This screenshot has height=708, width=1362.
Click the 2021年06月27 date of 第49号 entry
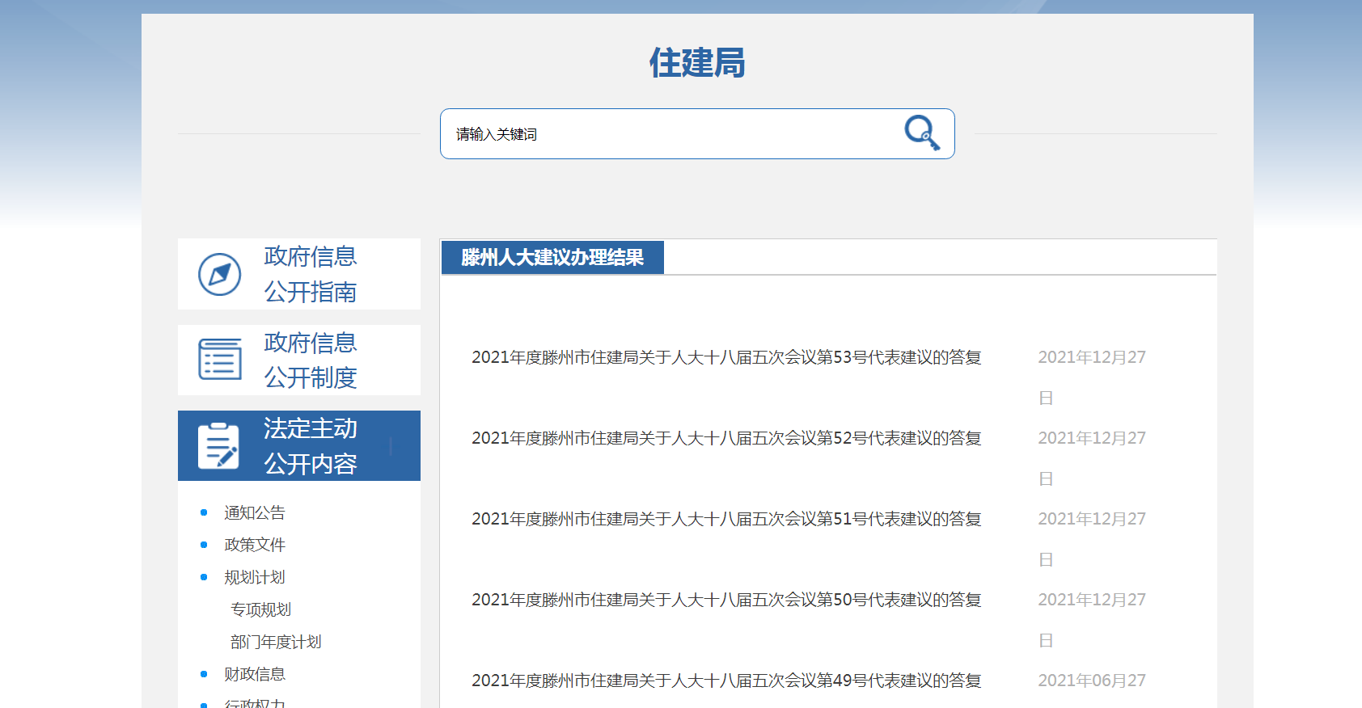tap(1092, 681)
